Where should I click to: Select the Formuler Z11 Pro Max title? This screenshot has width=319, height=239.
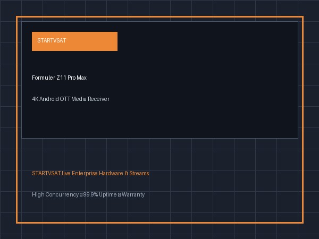(x=59, y=78)
